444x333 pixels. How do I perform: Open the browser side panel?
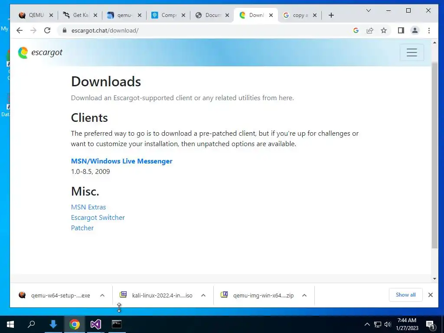[401, 31]
